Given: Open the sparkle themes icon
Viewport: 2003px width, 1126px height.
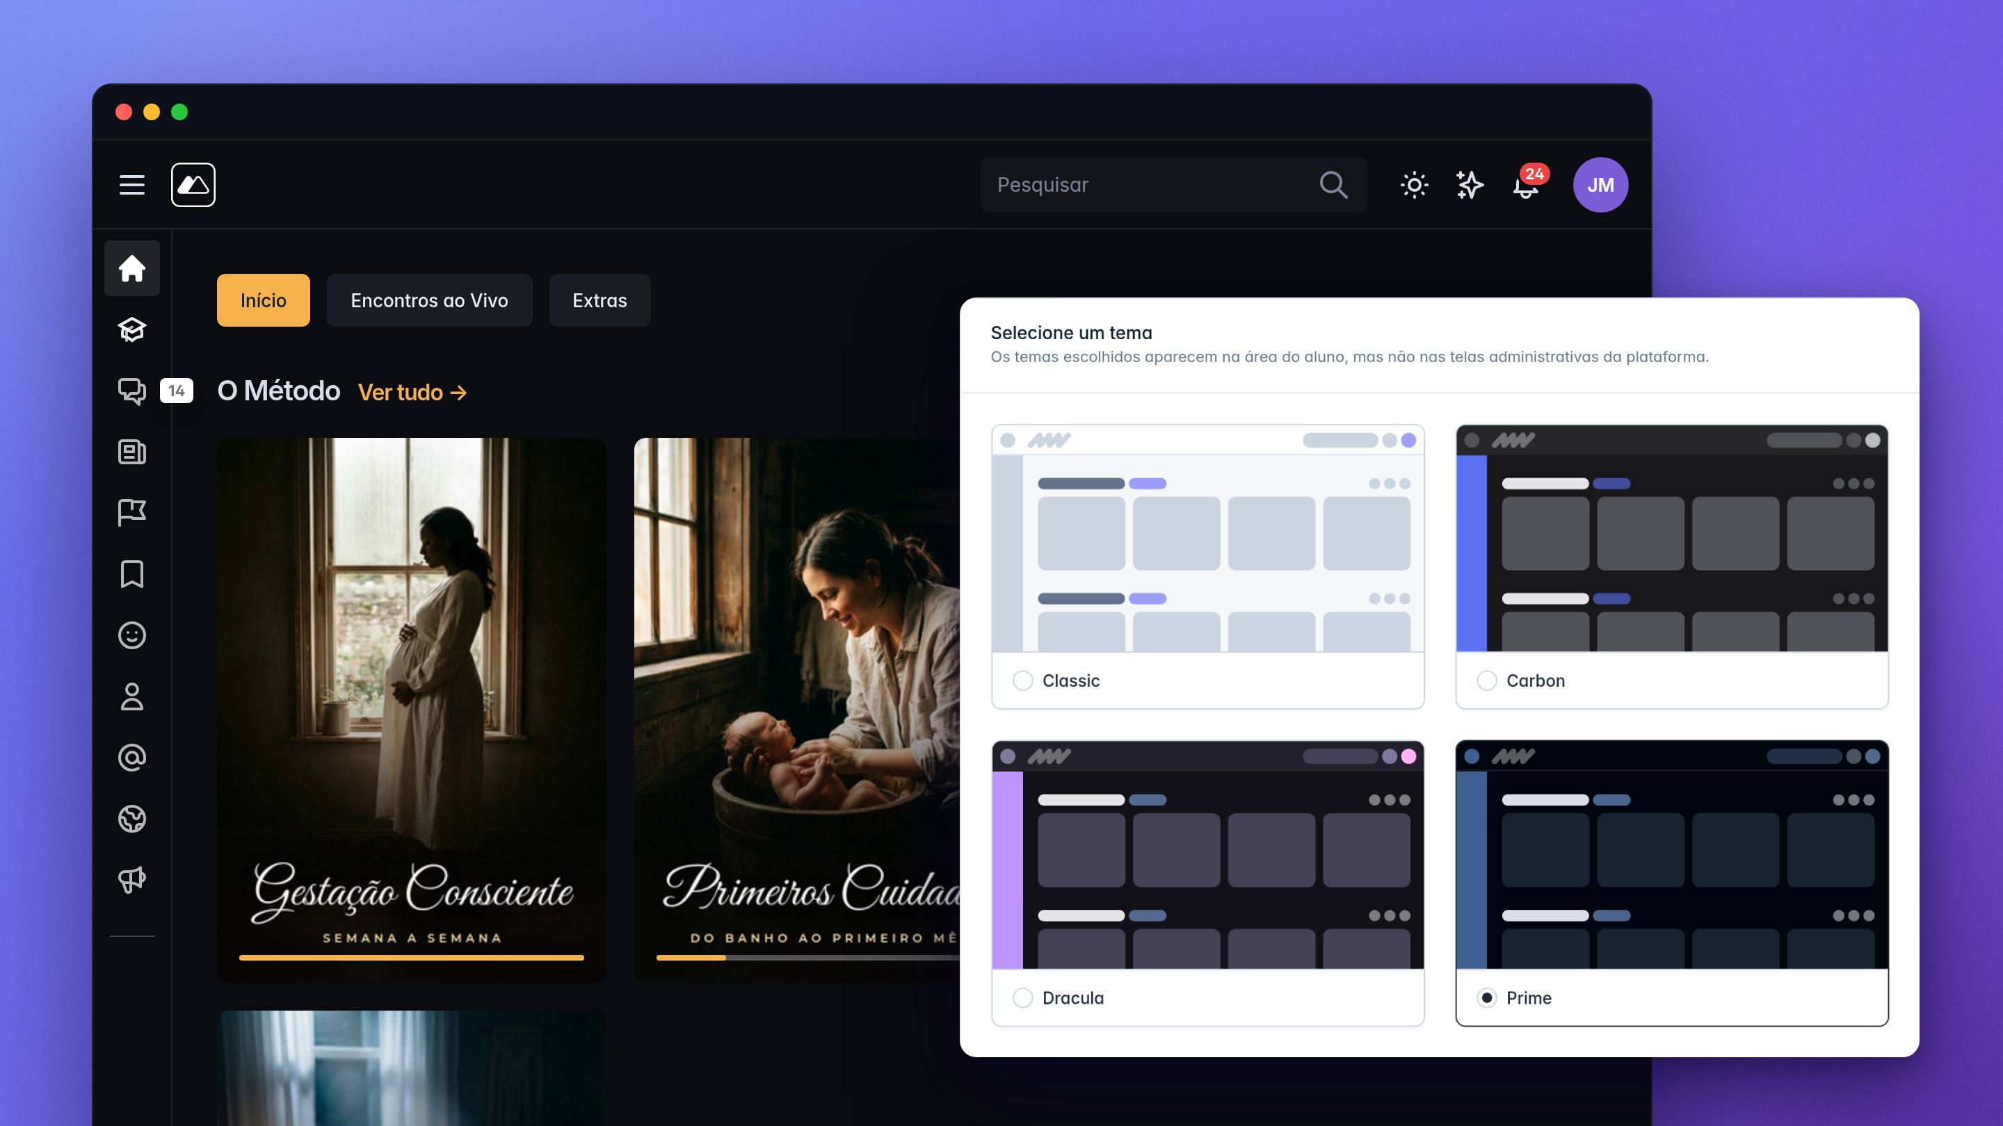Looking at the screenshot, I should pos(1469,185).
